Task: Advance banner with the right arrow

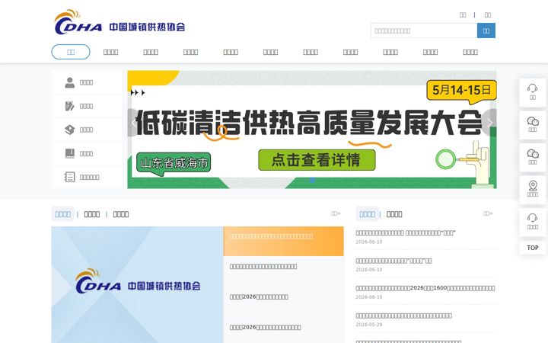Action: [490, 123]
